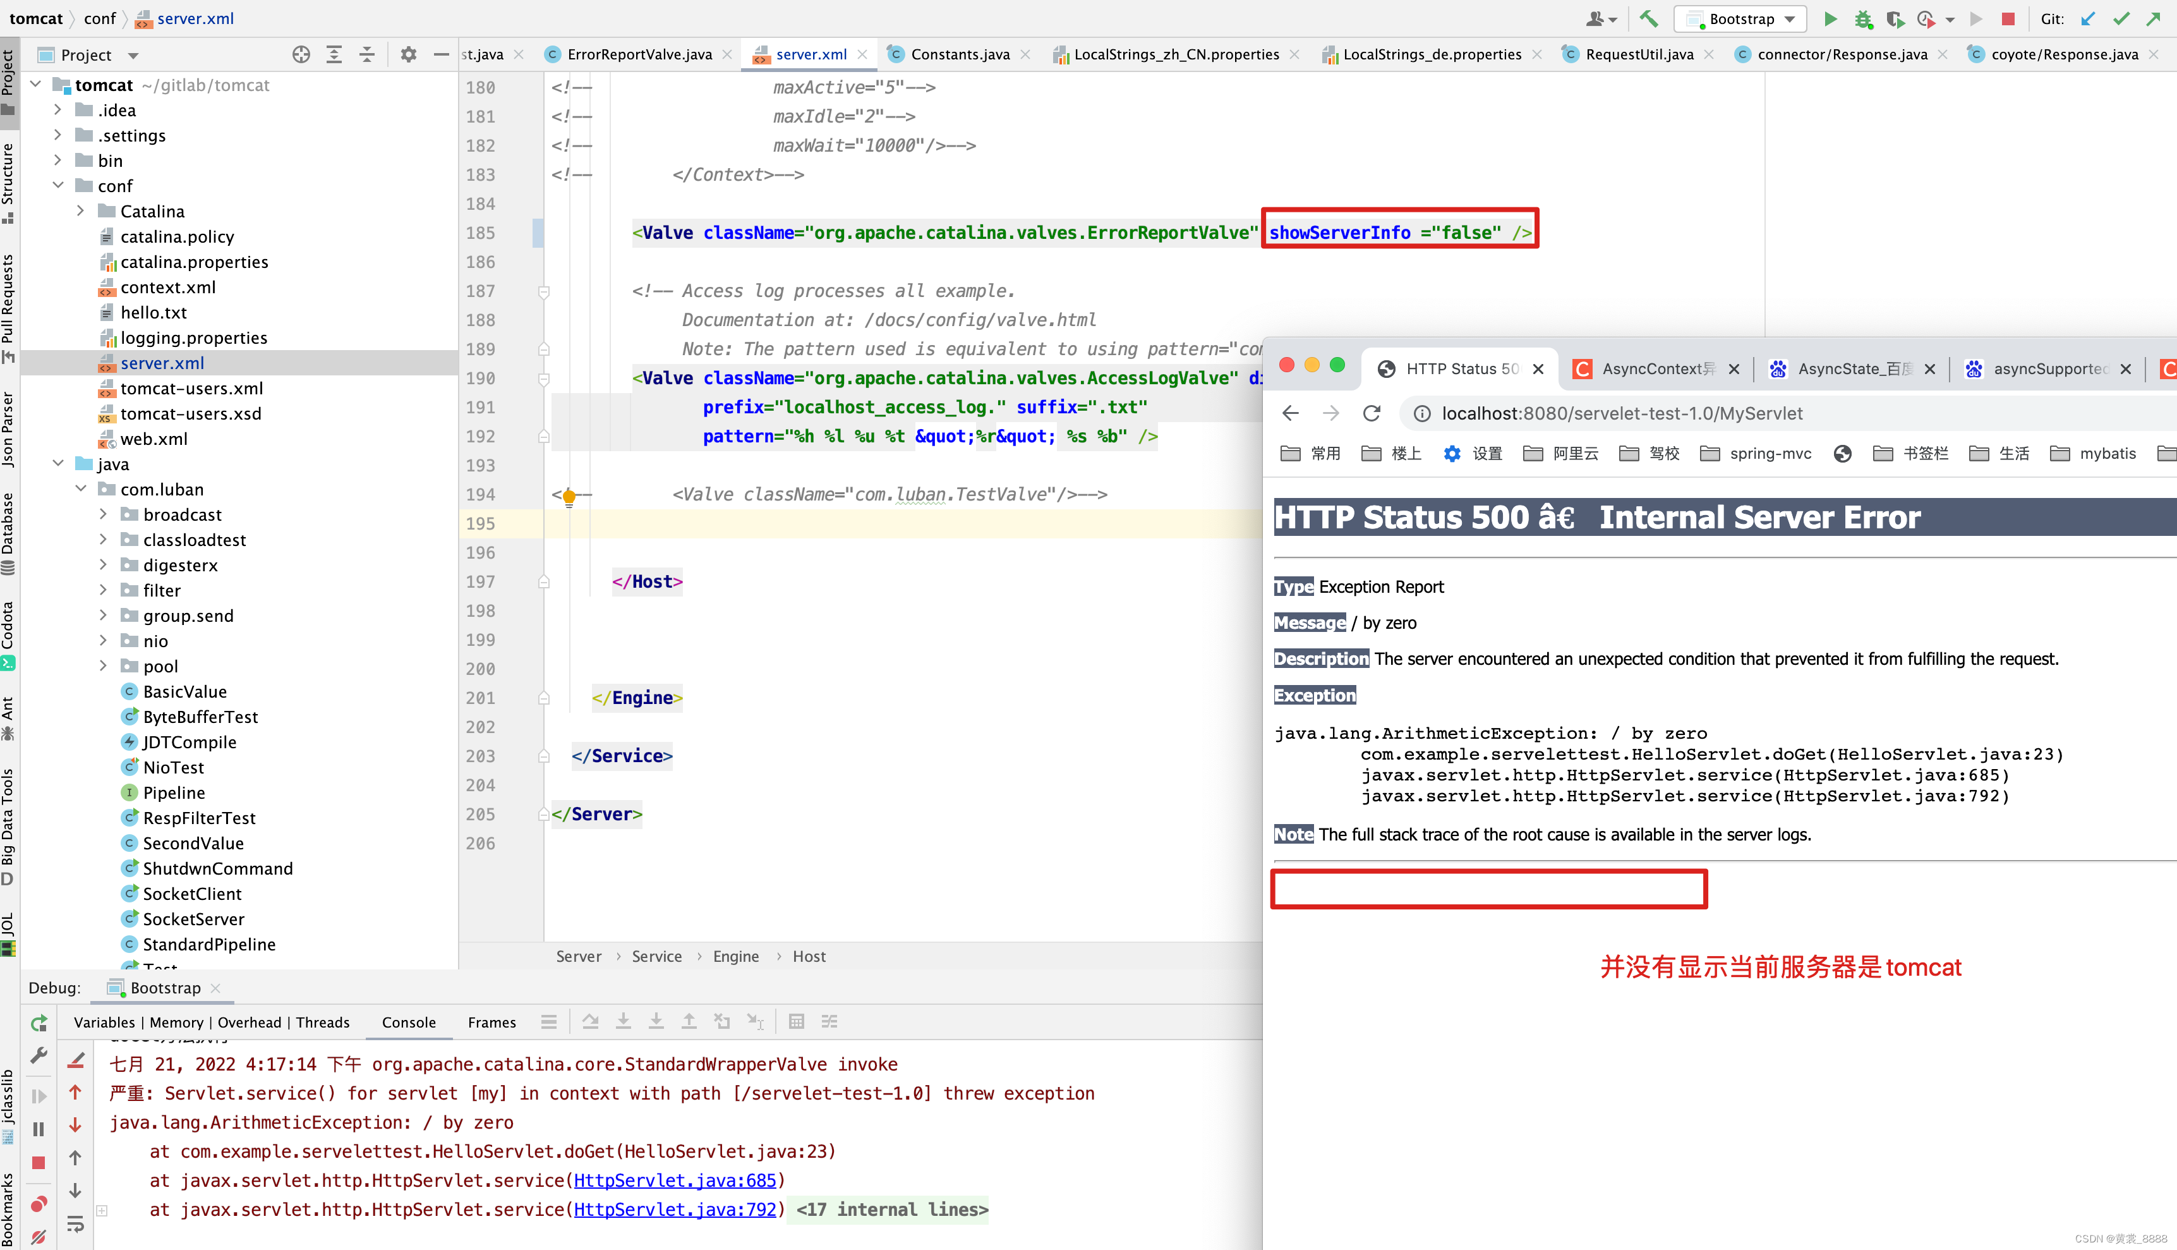Screen dimensions: 2177x1250
Task: Expand the Catalina folder
Action: 81,210
